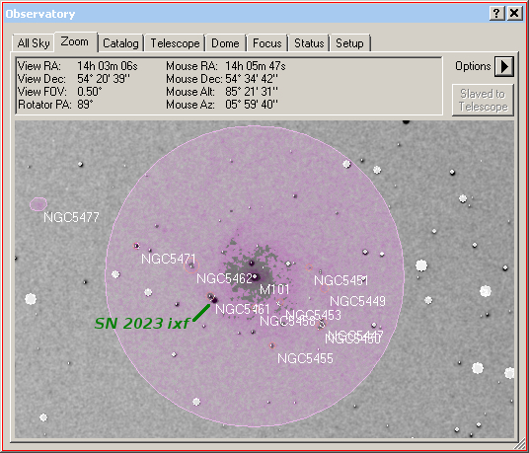Open the Catalog tab
Image resolution: width=529 pixels, height=453 pixels.
tap(120, 43)
